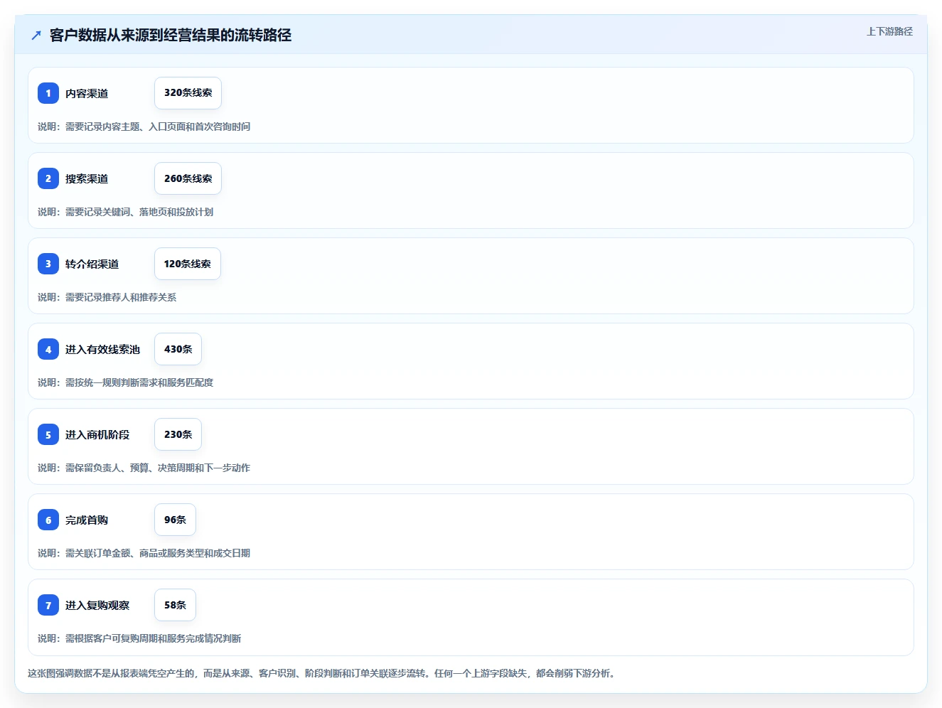This screenshot has width=942, height=708.
Task: Click the 230条 value chip
Action: (x=178, y=434)
